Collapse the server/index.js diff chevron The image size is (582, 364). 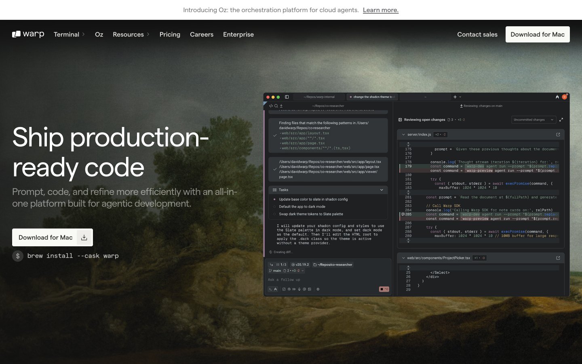click(x=403, y=135)
